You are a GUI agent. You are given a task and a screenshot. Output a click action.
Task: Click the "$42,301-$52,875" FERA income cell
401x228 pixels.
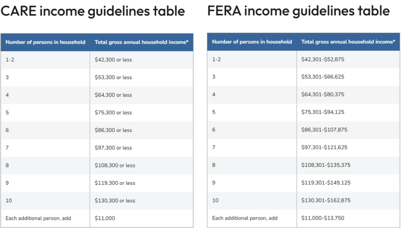[x=323, y=60]
